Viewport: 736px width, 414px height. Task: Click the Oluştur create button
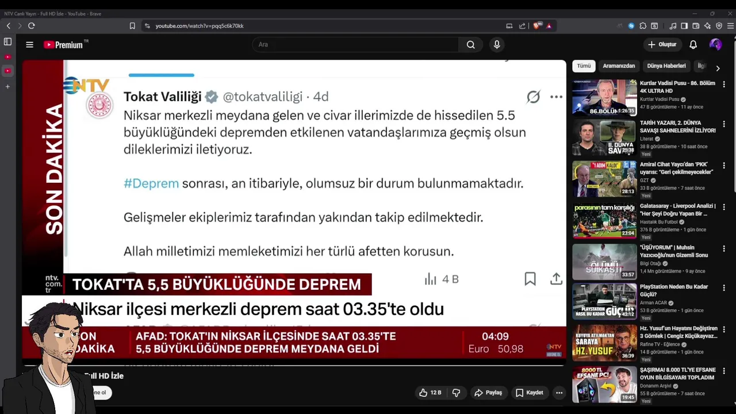(662, 44)
